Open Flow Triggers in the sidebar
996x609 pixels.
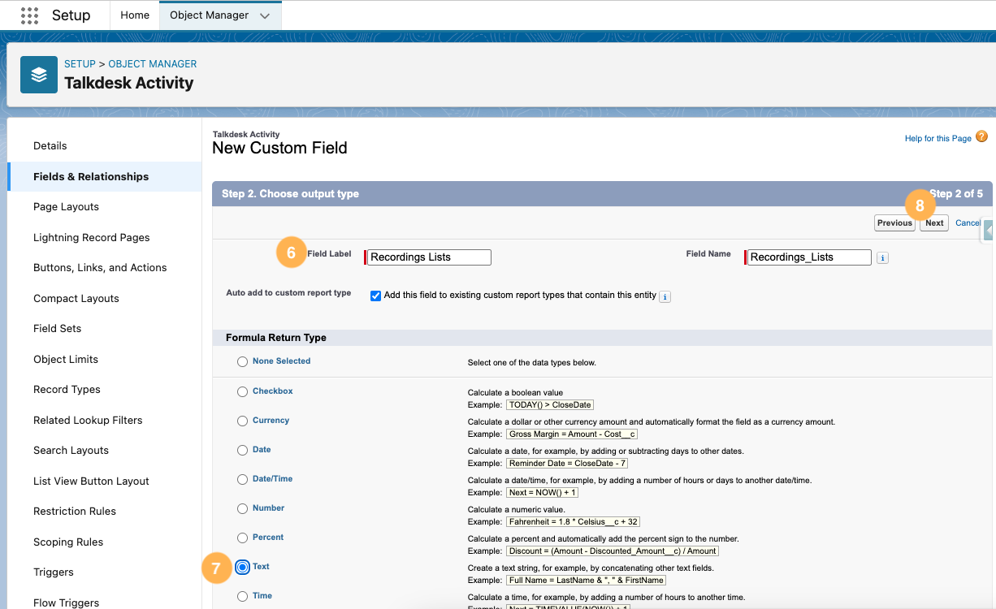coord(66,603)
